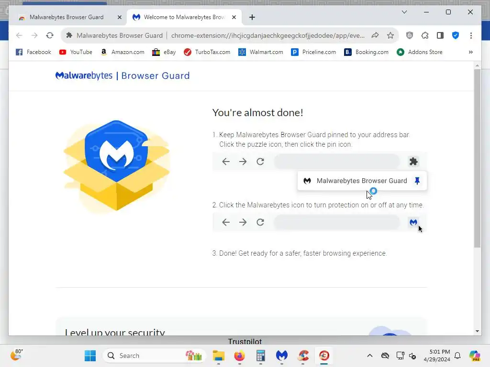
Task: Close the Malwarebytes Browser Guard first tab
Action: pyautogui.click(x=119, y=17)
